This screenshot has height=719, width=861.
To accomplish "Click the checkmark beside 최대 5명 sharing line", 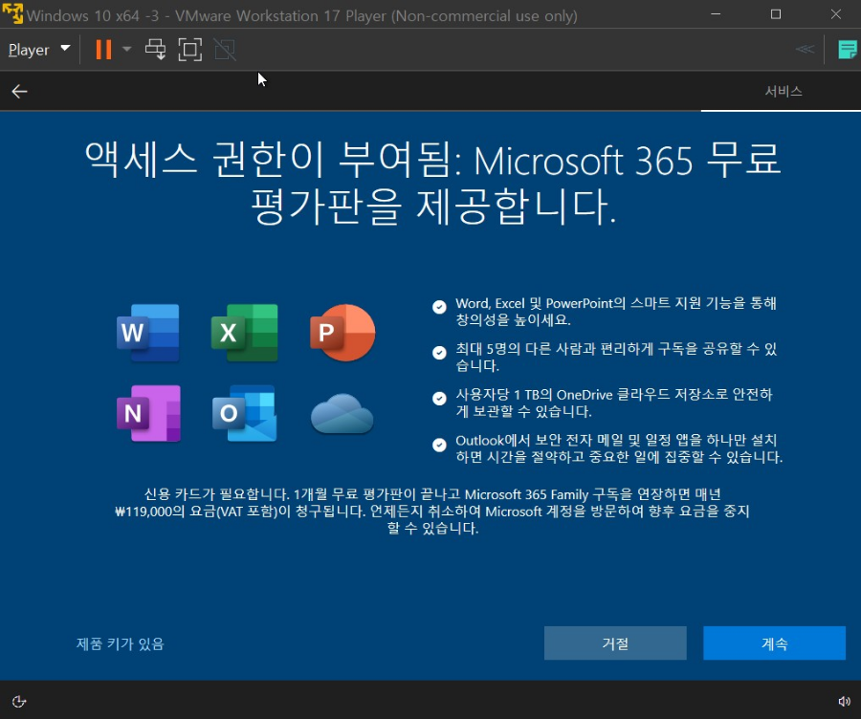I will click(x=439, y=353).
